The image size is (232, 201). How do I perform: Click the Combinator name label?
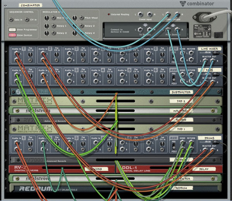[30, 5]
